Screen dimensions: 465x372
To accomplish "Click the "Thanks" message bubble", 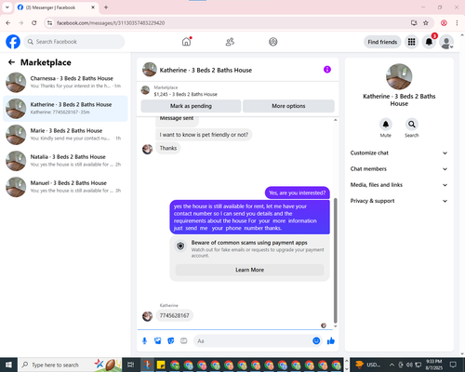I will [168, 148].
